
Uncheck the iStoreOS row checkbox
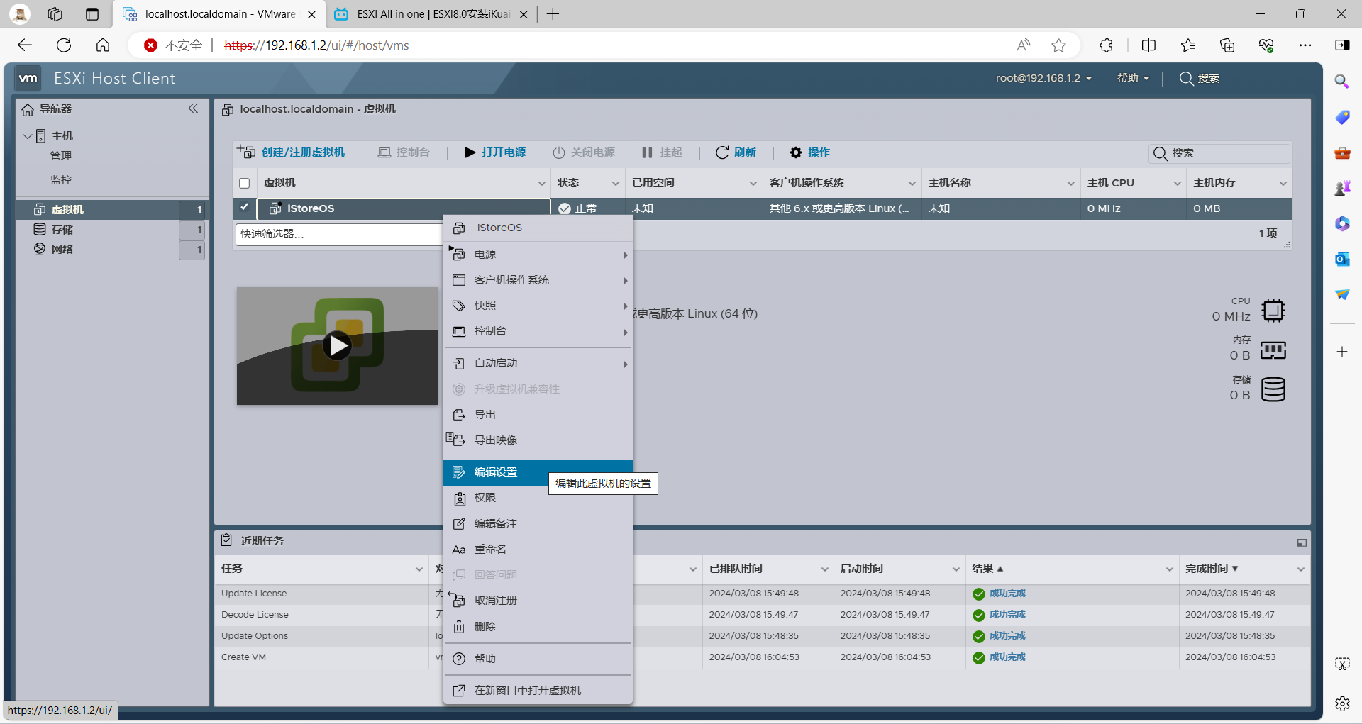[x=245, y=208]
